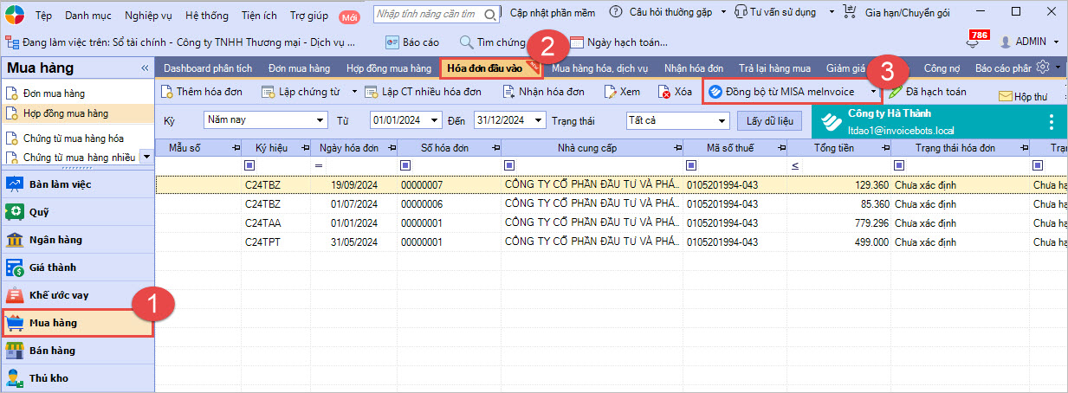Click the three-dot menu for Công ty Hà Thành

1052,122
